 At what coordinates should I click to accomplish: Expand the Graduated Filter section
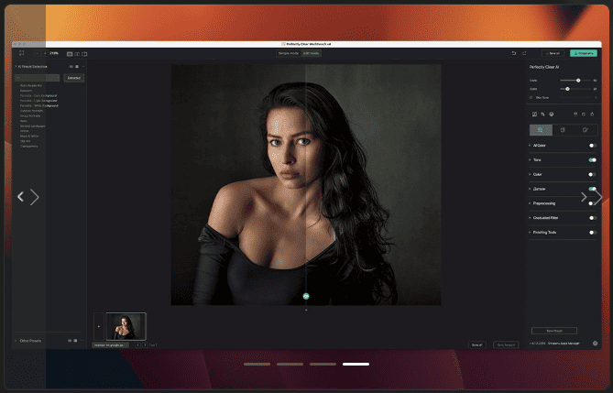[530, 218]
